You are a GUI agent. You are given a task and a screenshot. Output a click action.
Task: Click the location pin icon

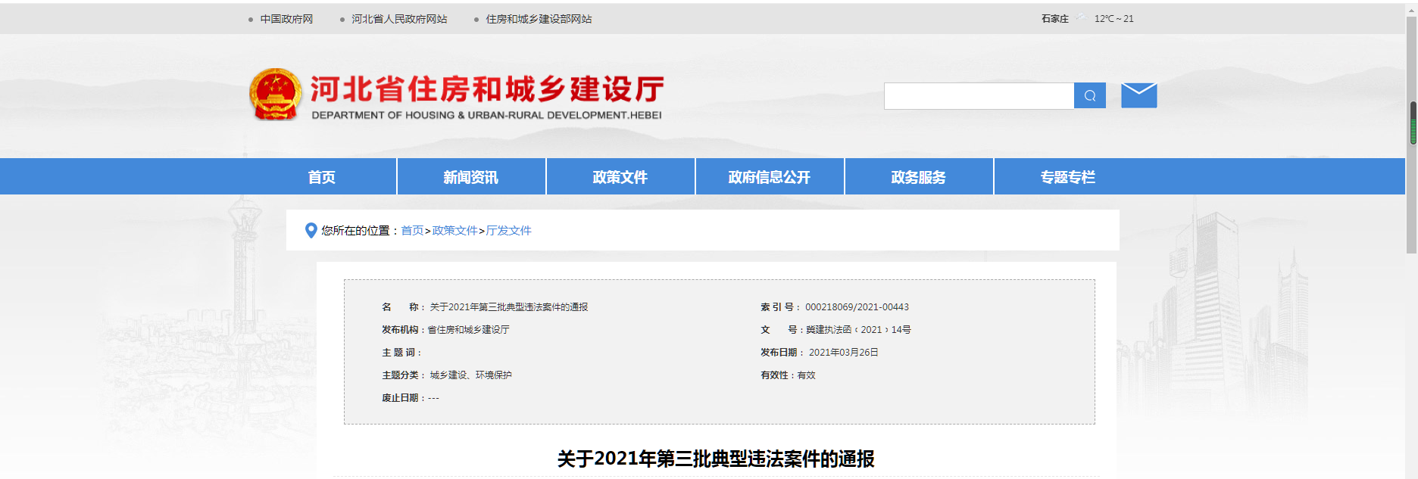(x=311, y=230)
